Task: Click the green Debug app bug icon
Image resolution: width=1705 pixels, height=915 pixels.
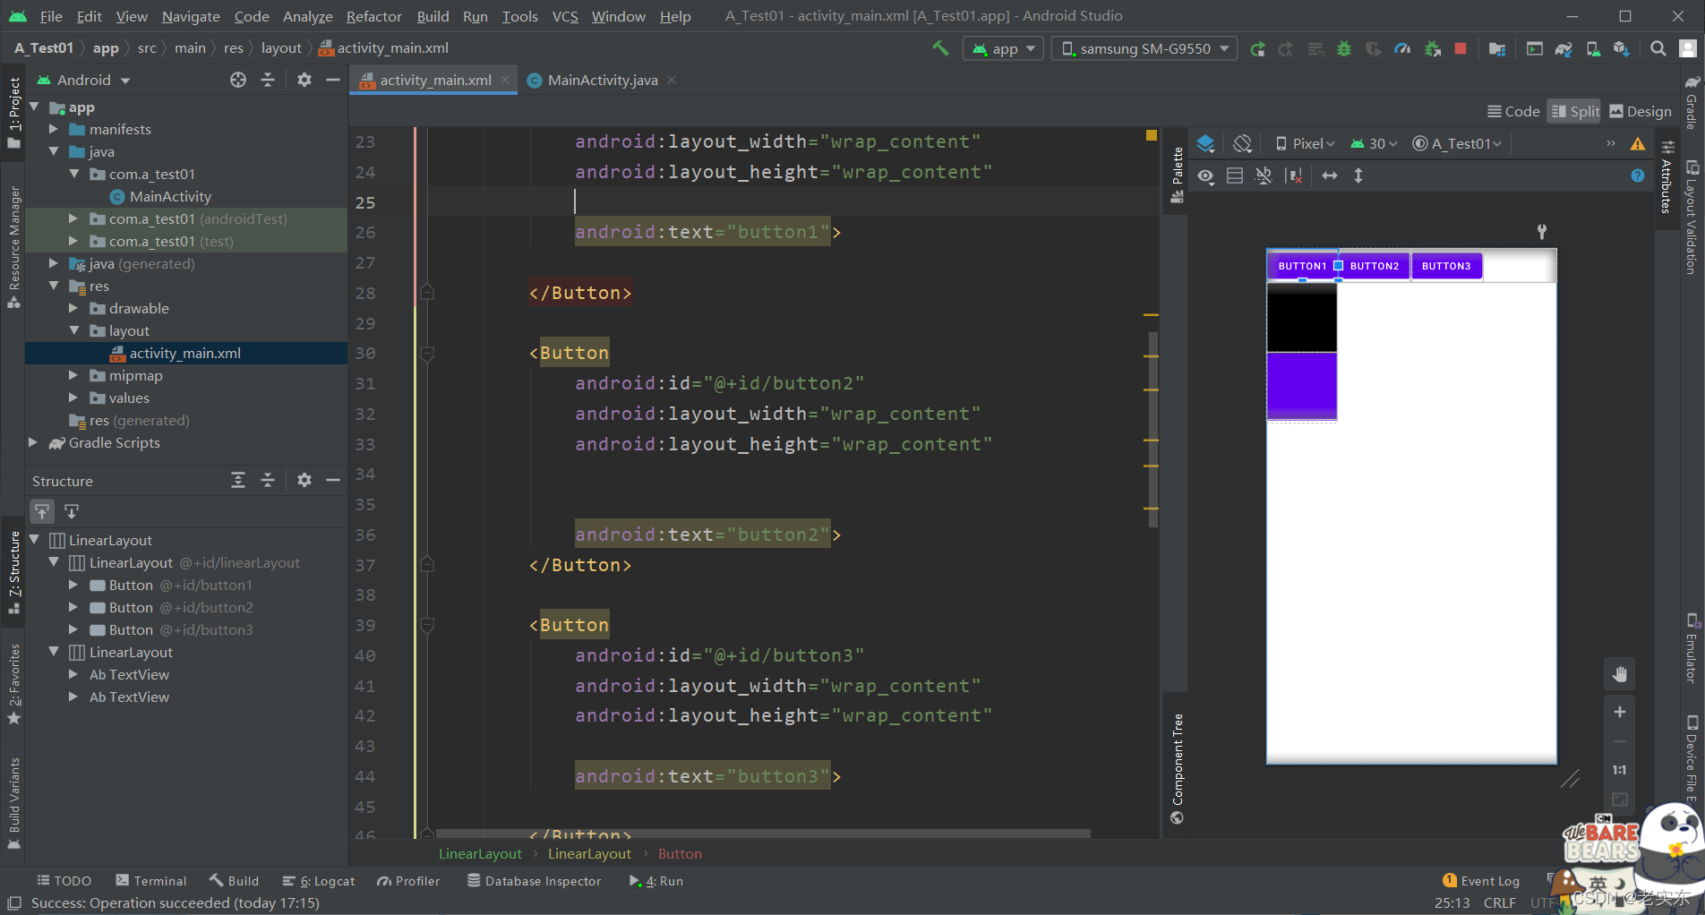Action: coord(1344,48)
